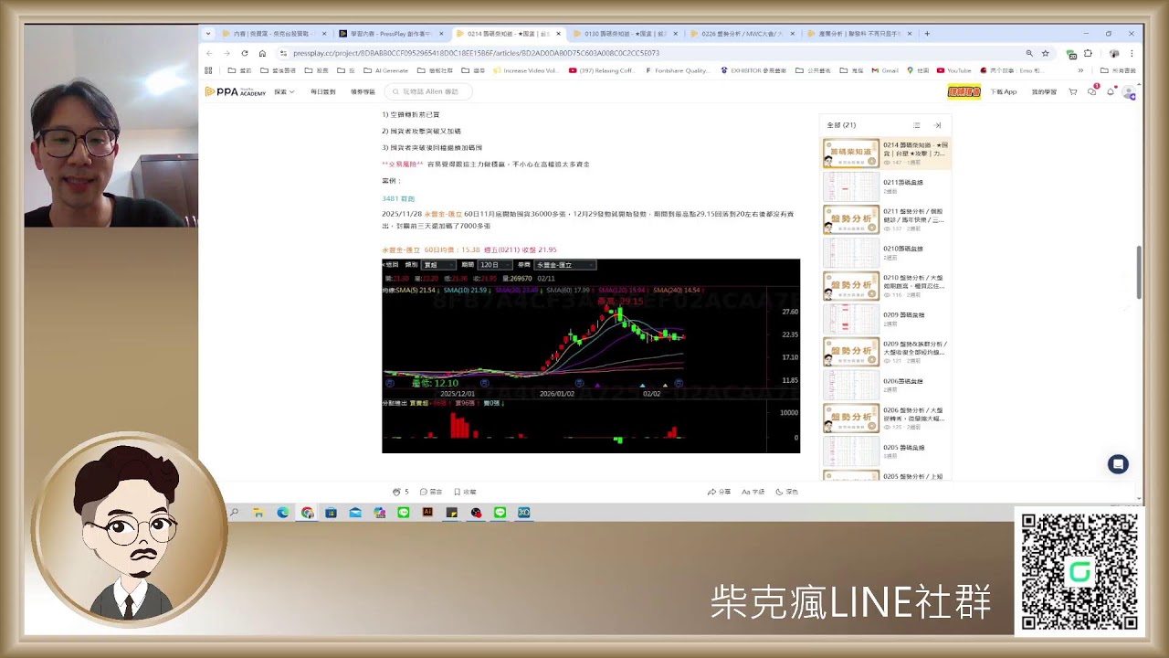Collapse the playlist sidebar arrow icon
Screen dimensions: 1169x658
937,125
